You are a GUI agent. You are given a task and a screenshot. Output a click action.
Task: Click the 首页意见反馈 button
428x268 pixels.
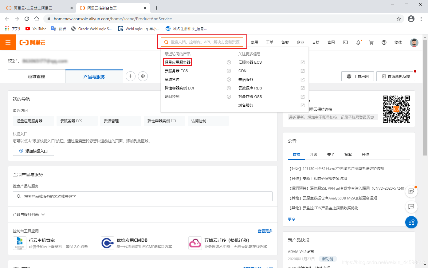pyautogui.click(x=396, y=76)
